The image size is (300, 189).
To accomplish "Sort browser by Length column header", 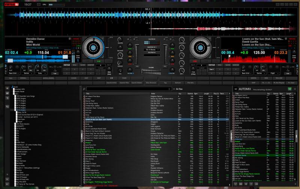I will coord(208,94).
